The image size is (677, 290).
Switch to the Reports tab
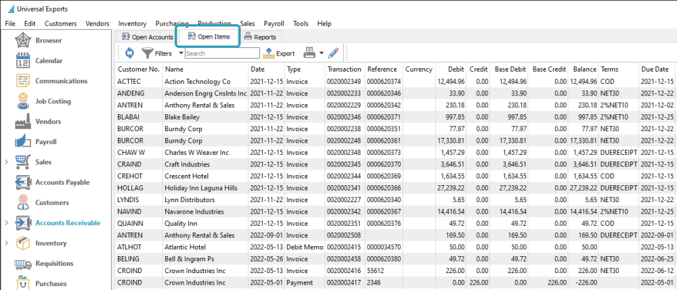(x=259, y=37)
